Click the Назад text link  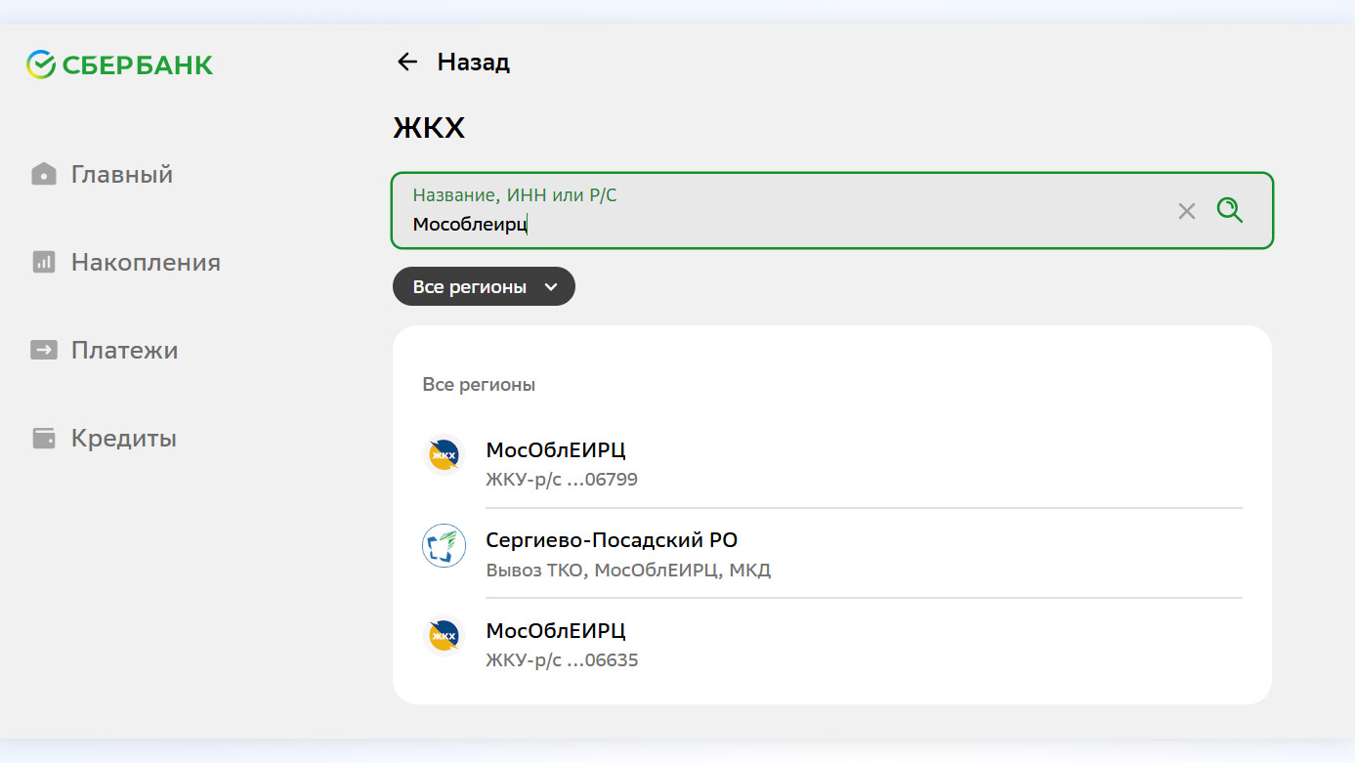[473, 63]
